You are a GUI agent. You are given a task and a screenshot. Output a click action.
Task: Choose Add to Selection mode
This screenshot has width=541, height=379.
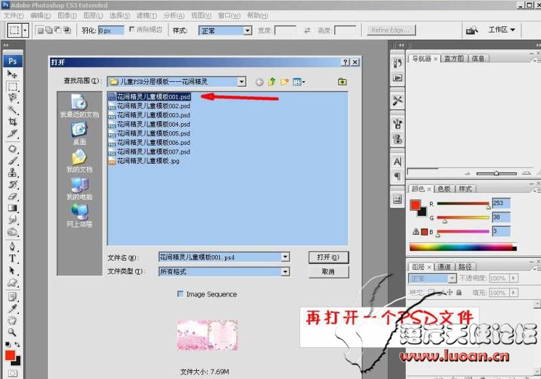(x=49, y=30)
